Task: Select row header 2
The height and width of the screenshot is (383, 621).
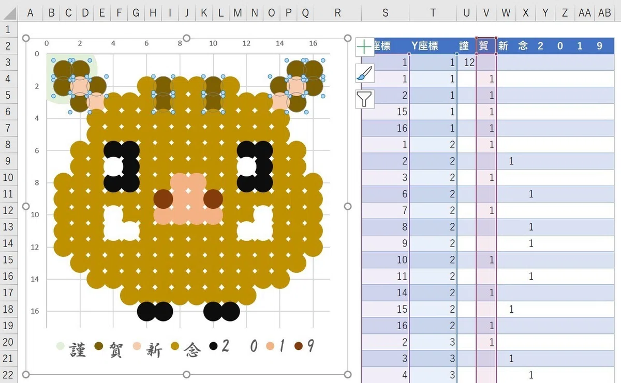Action: pyautogui.click(x=8, y=46)
